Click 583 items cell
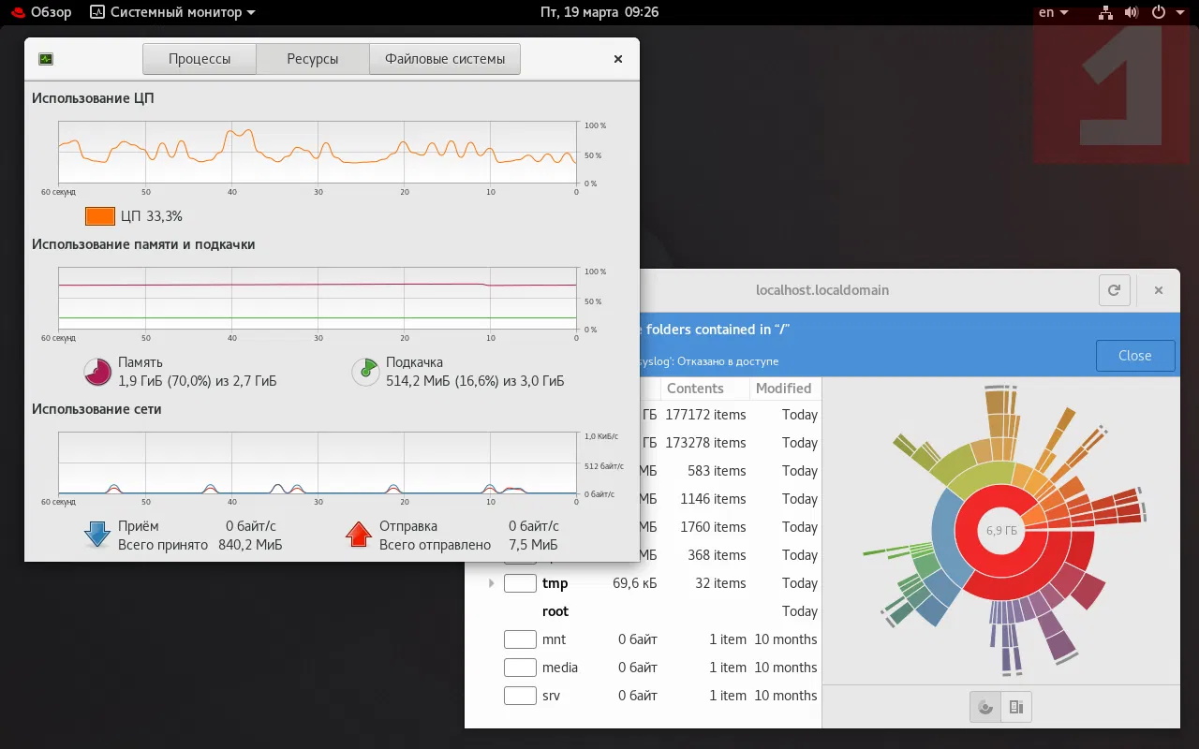This screenshot has height=749, width=1199. 717,471
